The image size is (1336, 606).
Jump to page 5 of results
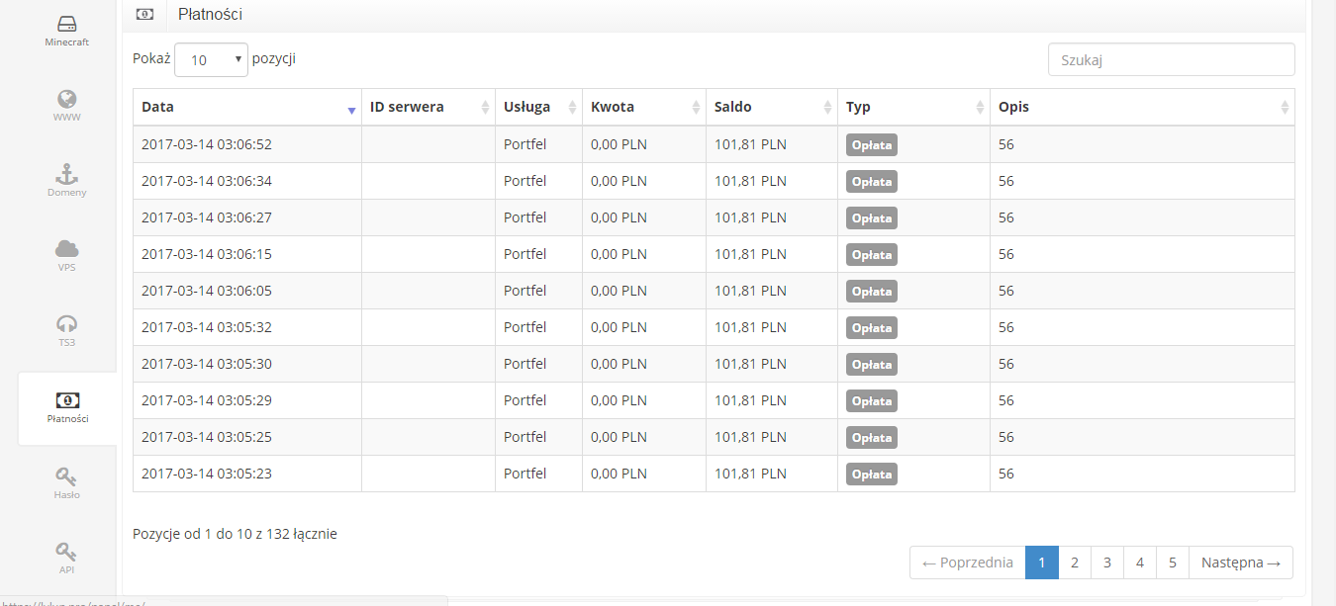[x=1172, y=563]
